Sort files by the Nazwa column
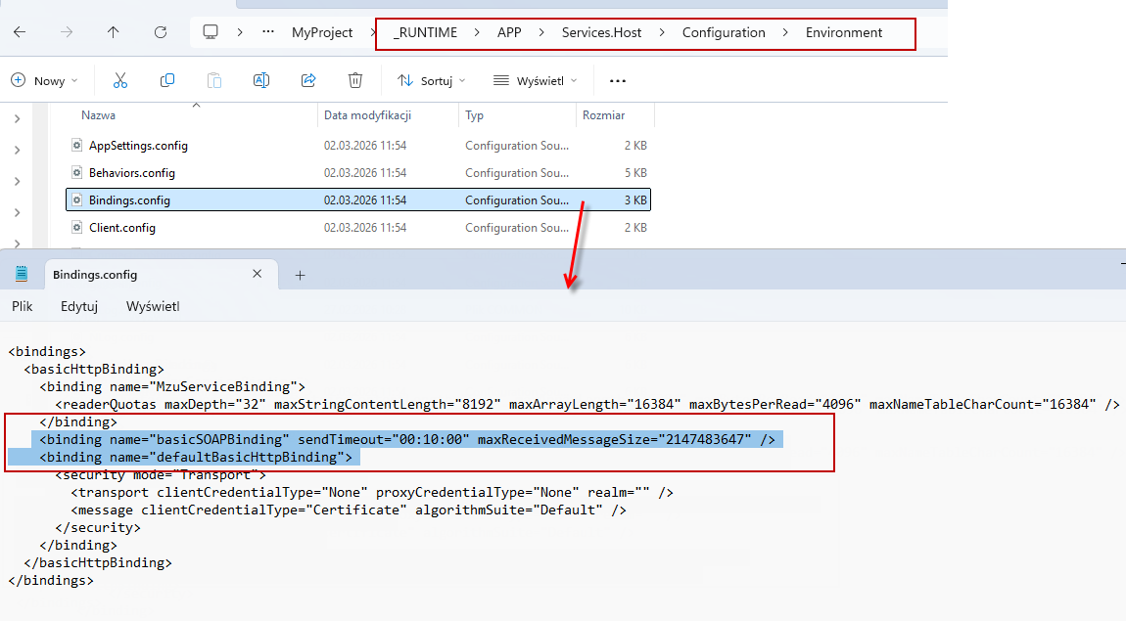The height and width of the screenshot is (621, 1126). click(x=98, y=115)
